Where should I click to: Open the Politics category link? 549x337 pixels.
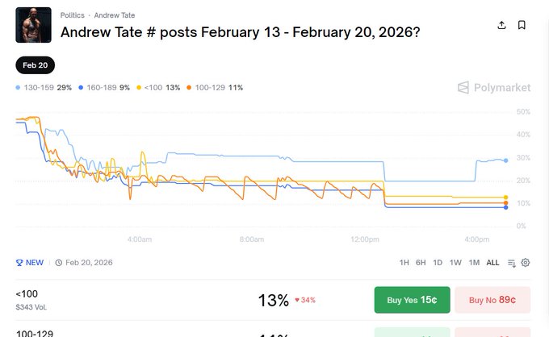[72, 15]
